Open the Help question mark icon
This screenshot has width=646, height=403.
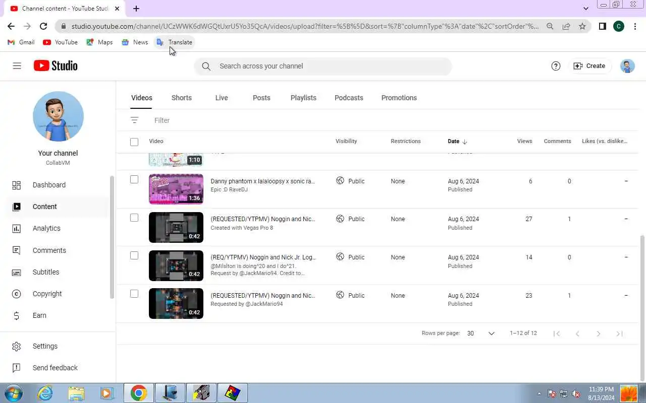tap(556, 66)
